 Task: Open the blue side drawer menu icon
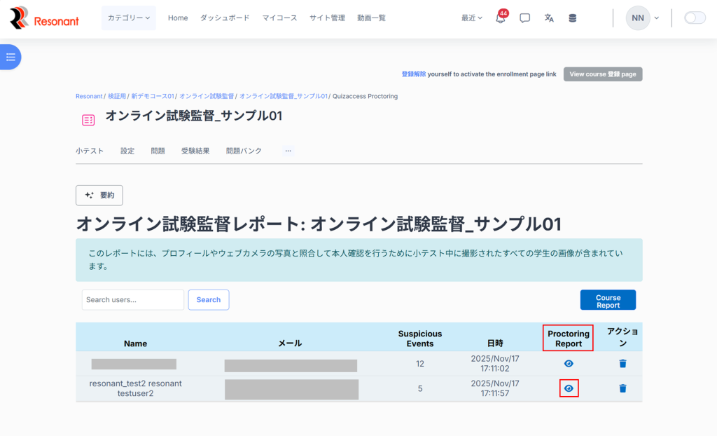[x=11, y=57]
